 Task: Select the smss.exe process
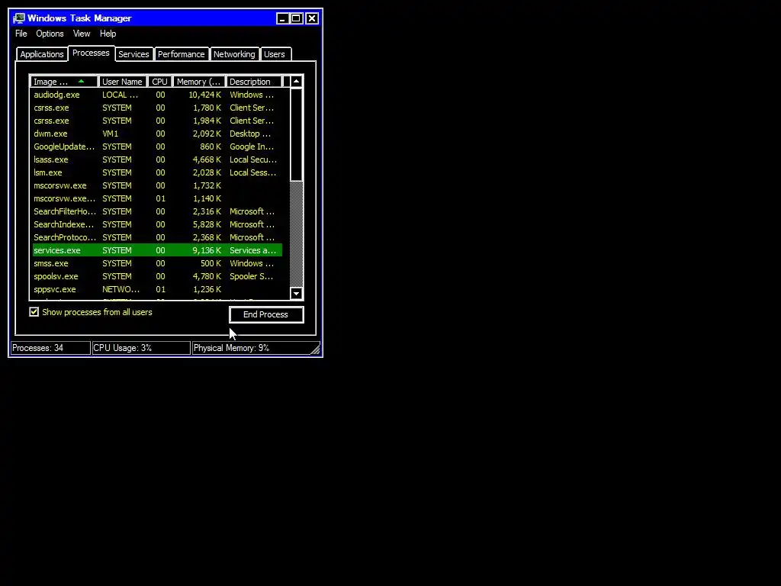pyautogui.click(x=157, y=263)
